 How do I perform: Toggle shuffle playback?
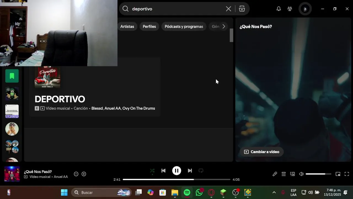point(152,171)
